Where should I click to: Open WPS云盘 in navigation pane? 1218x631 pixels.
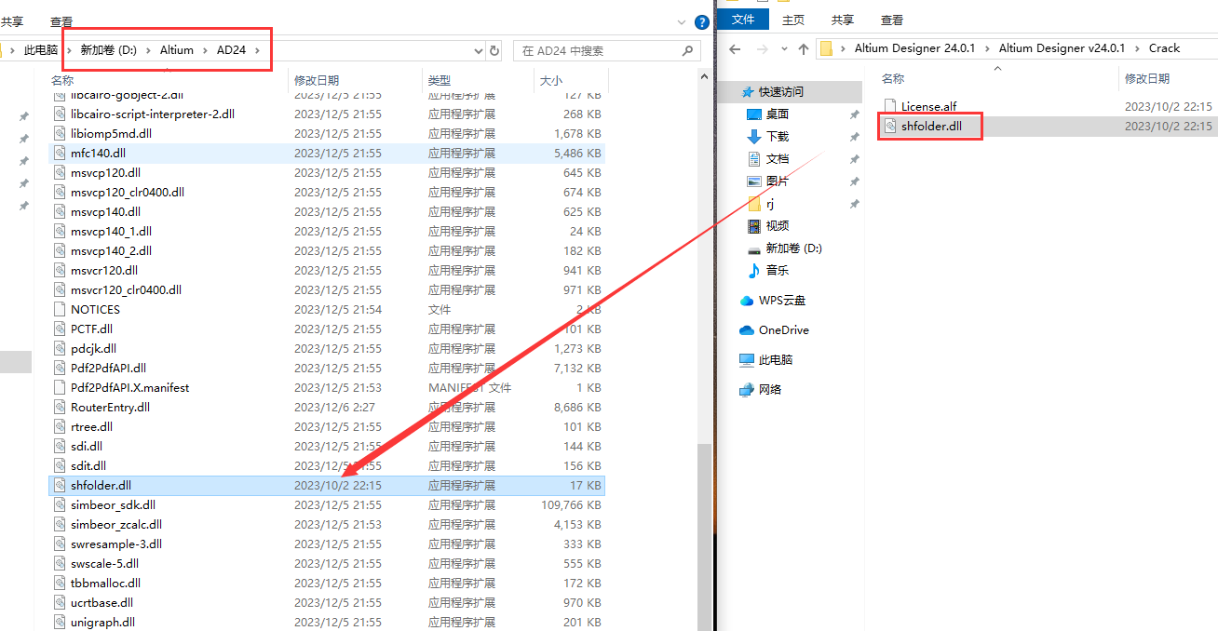pyautogui.click(x=781, y=300)
